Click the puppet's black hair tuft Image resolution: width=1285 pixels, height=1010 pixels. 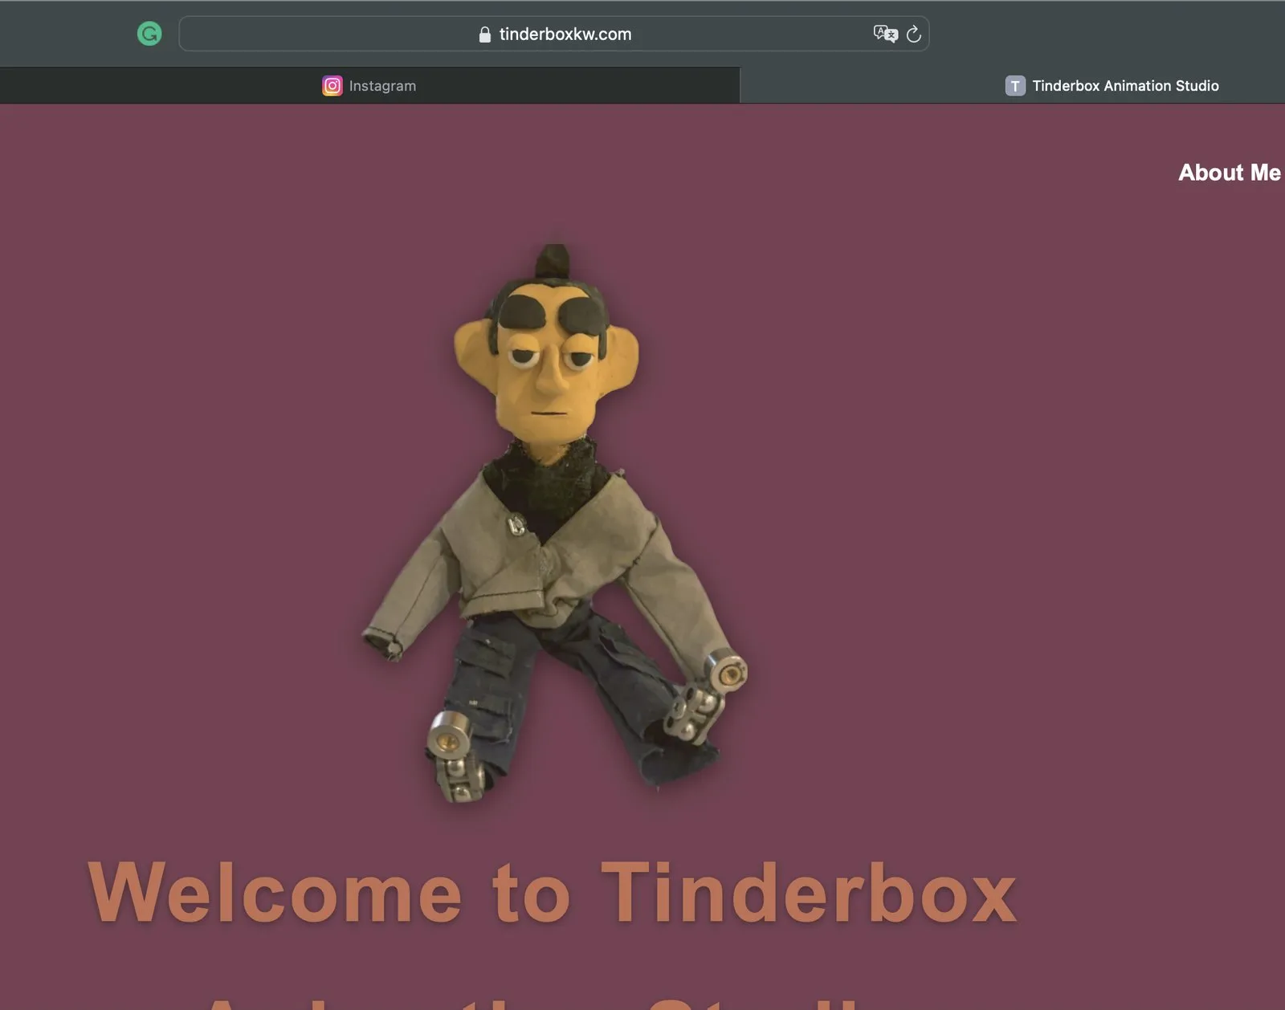(553, 261)
